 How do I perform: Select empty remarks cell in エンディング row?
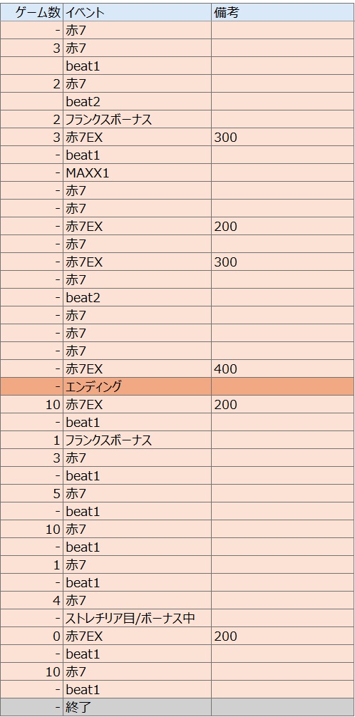coord(283,386)
